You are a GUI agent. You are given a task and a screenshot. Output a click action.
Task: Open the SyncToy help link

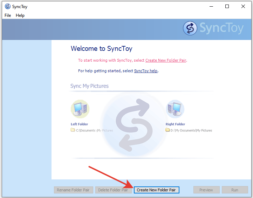(x=146, y=71)
